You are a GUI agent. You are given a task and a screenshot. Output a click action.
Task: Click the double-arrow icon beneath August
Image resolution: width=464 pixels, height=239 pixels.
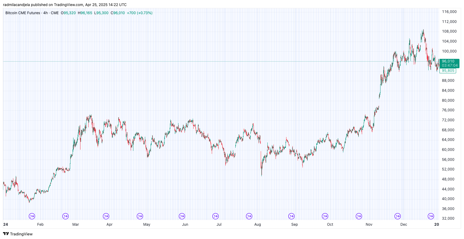click(249, 216)
